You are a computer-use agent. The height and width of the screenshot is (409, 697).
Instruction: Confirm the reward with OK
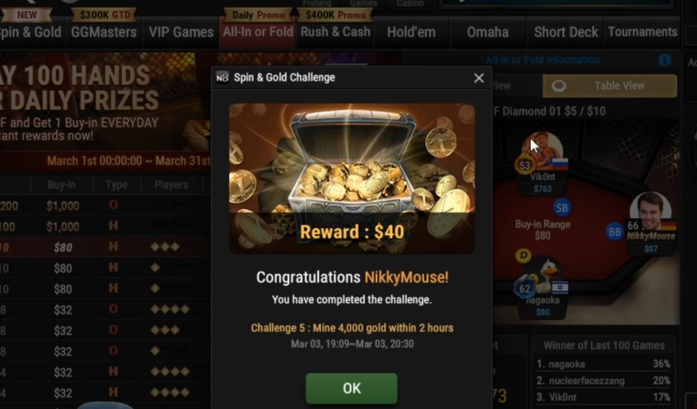point(352,388)
